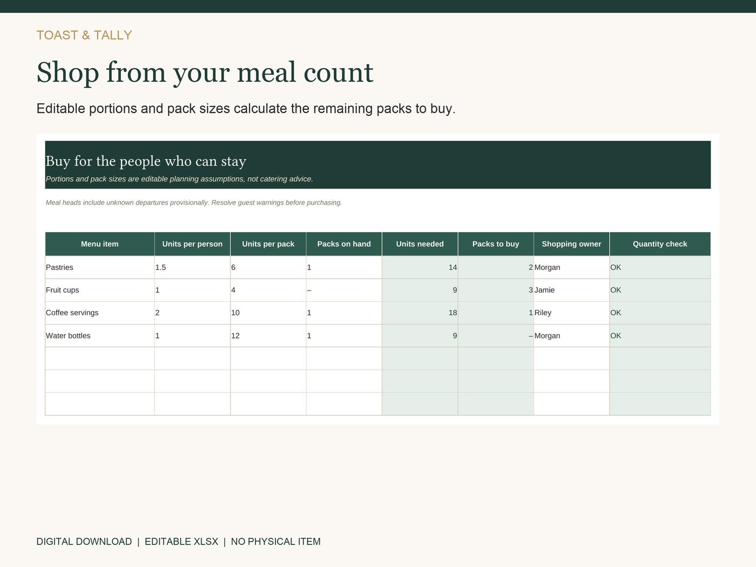
Task: Click Fruit cups units per pack value "4"
Action: point(268,290)
